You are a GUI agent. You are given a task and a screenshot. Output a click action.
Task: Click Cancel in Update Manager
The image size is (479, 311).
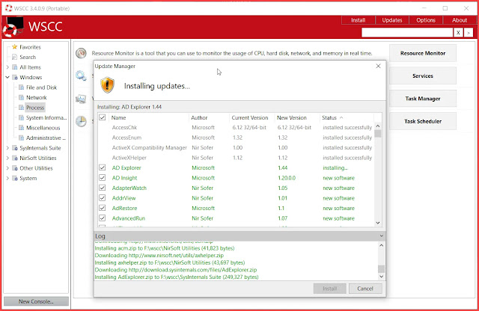coord(365,289)
